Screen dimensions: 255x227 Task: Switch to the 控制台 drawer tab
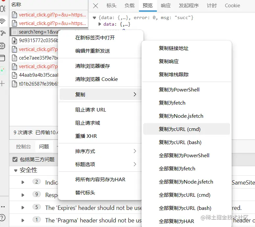tap(23, 147)
